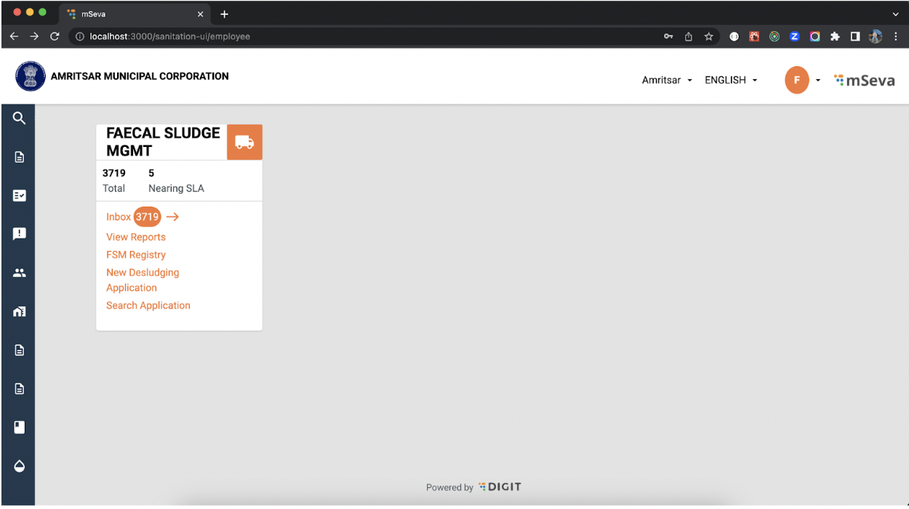Open the Amritsar city dropdown
Screen dimensions: 909x509
(x=666, y=81)
